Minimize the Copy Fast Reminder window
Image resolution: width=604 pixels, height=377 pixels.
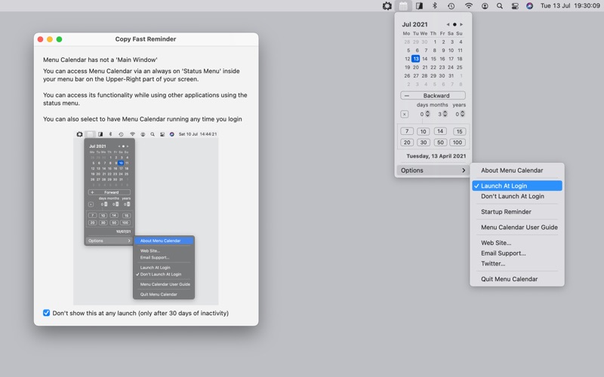pyautogui.click(x=50, y=39)
